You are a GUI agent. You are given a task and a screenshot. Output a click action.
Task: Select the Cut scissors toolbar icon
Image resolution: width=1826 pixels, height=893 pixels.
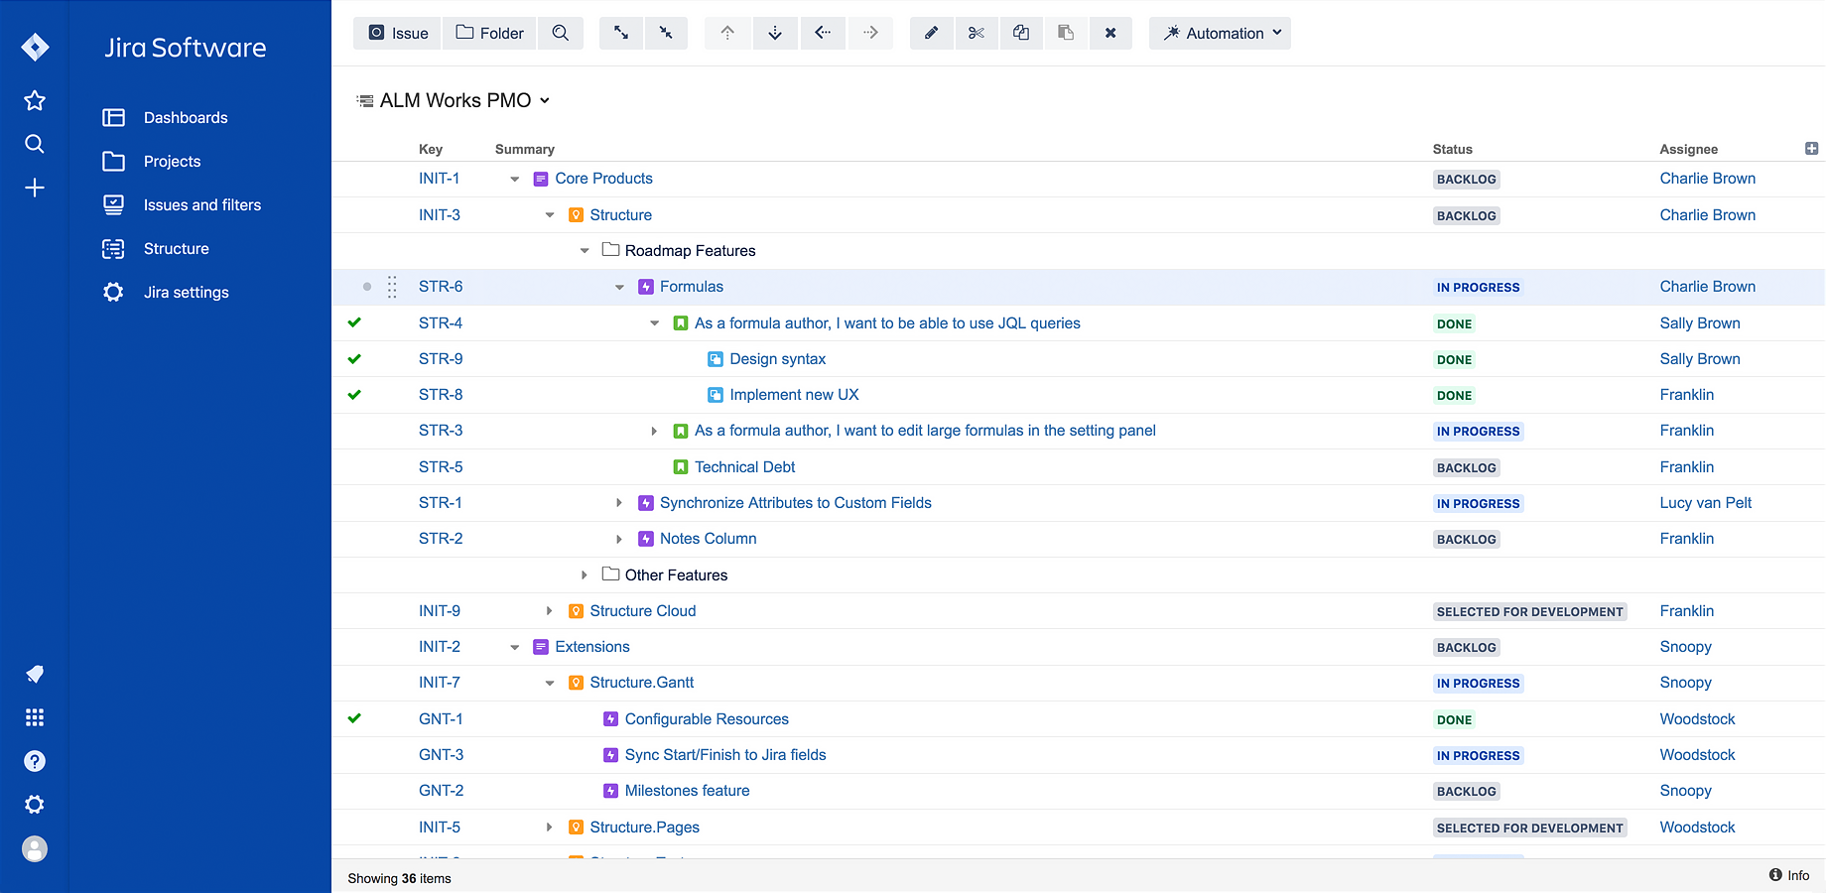(977, 33)
